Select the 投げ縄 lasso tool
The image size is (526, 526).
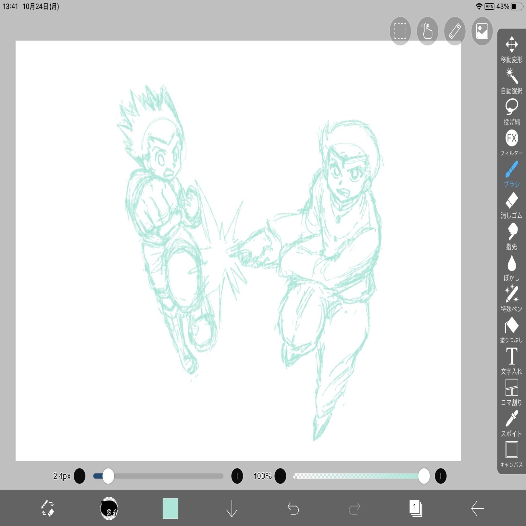point(511,112)
